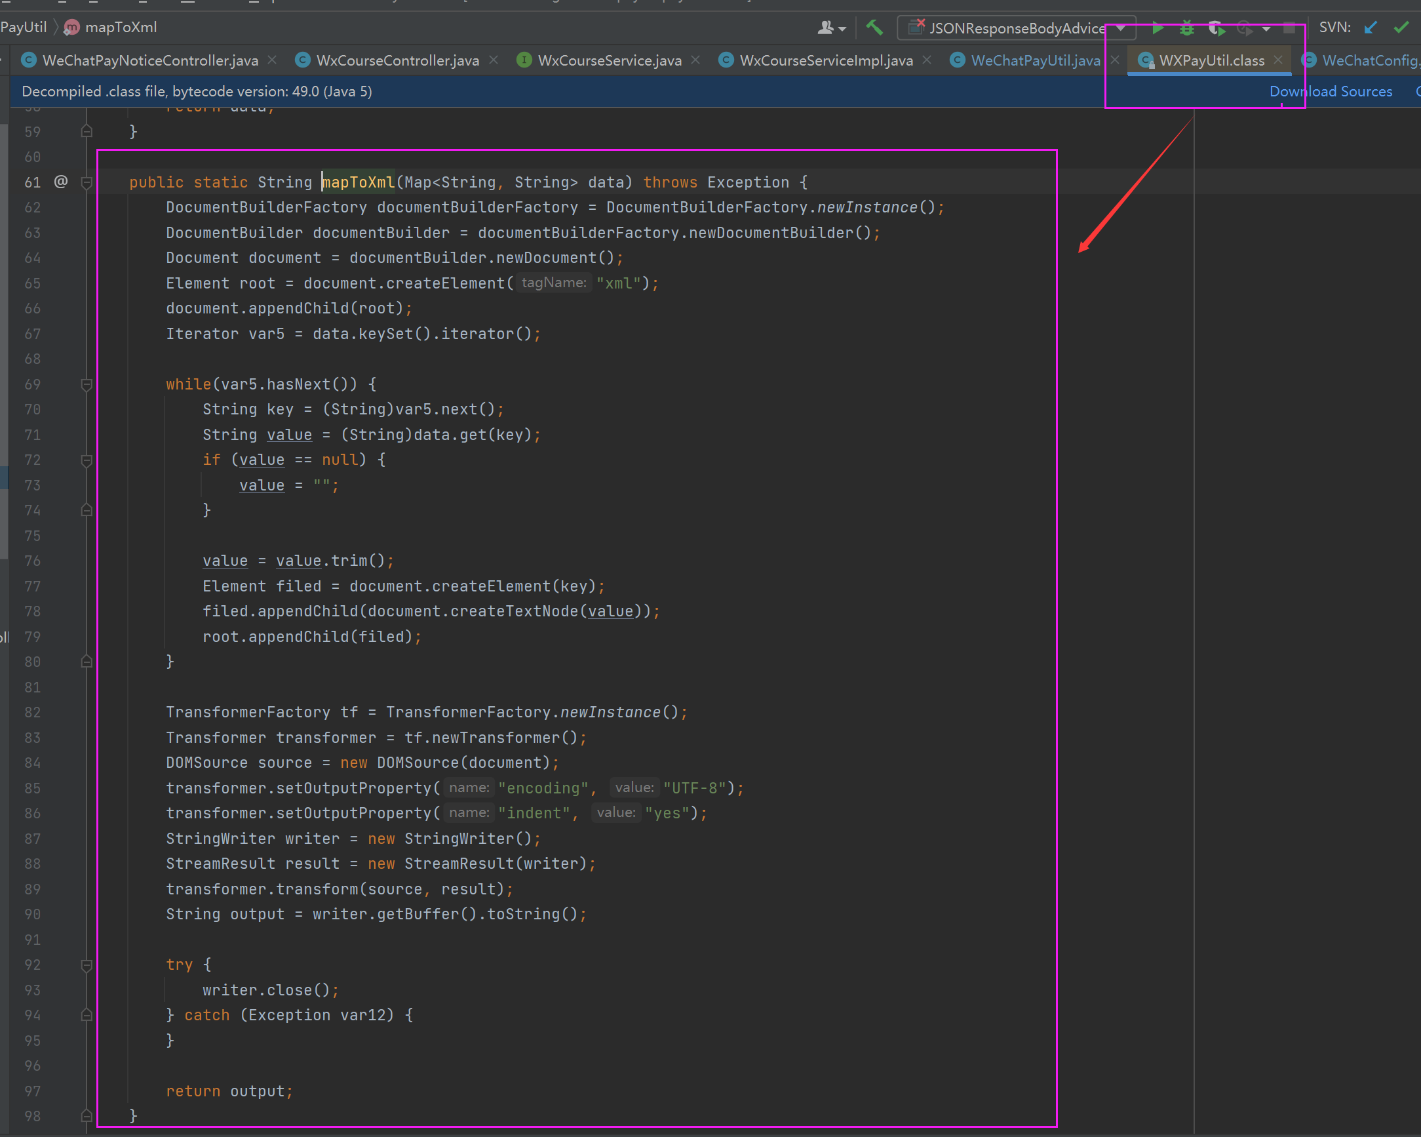Click the SVN Commit checkmark icon
This screenshot has height=1137, width=1421.
pyautogui.click(x=1401, y=28)
